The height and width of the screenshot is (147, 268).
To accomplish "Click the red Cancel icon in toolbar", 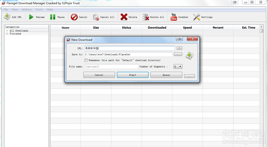I will (x=74, y=17).
